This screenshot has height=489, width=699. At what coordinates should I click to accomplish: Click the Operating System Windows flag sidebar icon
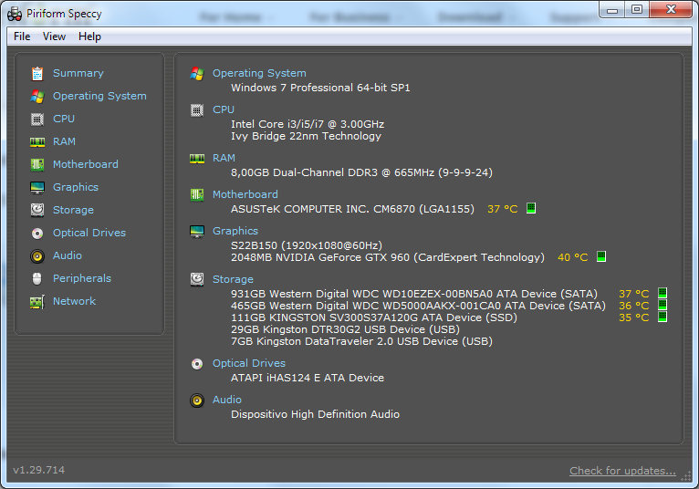tap(37, 97)
